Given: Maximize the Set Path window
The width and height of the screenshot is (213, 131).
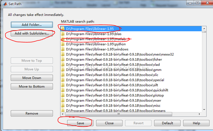Looking at the screenshot, I should (x=198, y=3).
